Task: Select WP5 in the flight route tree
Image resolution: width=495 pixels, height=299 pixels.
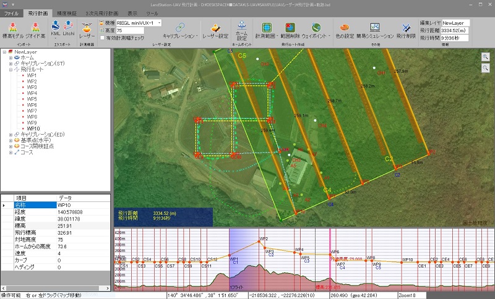Action: pos(32,99)
